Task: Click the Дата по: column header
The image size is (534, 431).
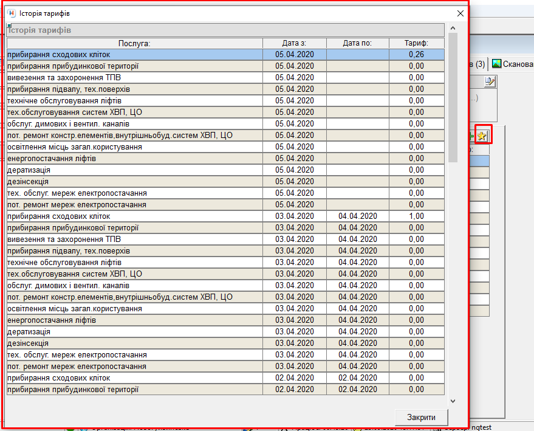Action: pyautogui.click(x=357, y=43)
